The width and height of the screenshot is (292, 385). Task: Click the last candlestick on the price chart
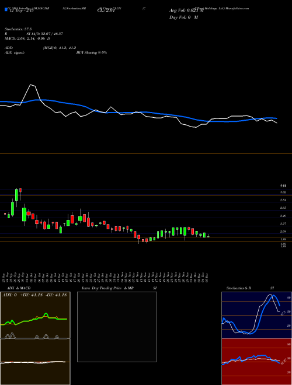coord(208,236)
